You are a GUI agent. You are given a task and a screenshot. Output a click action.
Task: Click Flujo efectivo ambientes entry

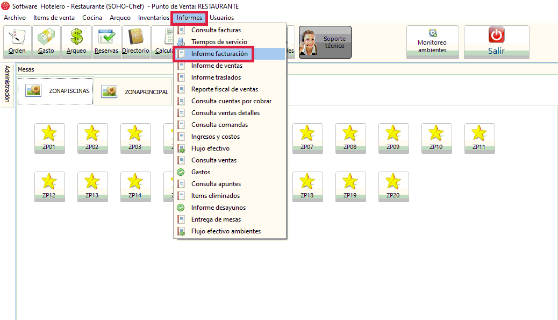pyautogui.click(x=226, y=231)
